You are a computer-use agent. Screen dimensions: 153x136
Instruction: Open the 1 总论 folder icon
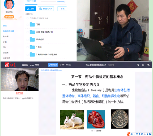point(32,47)
